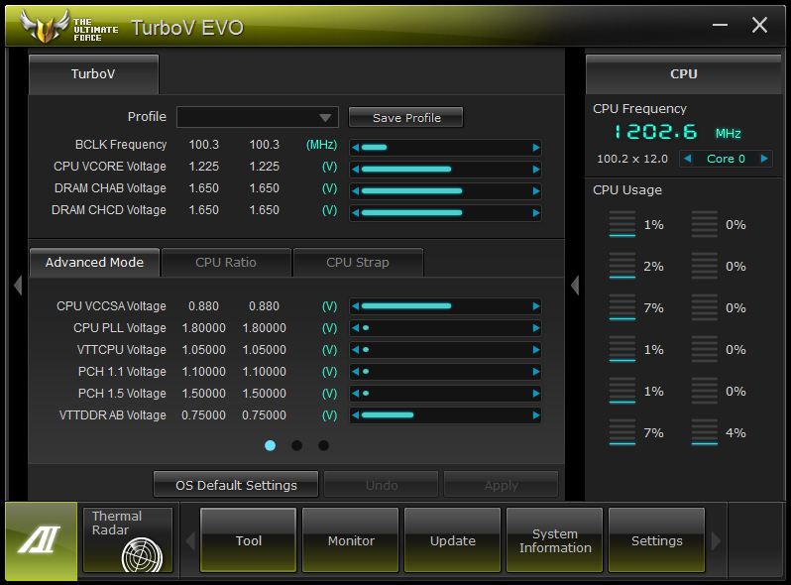Decrease DRAM CHCD Voltage left arrow
Screen dimensions: 791x585
(x=356, y=212)
